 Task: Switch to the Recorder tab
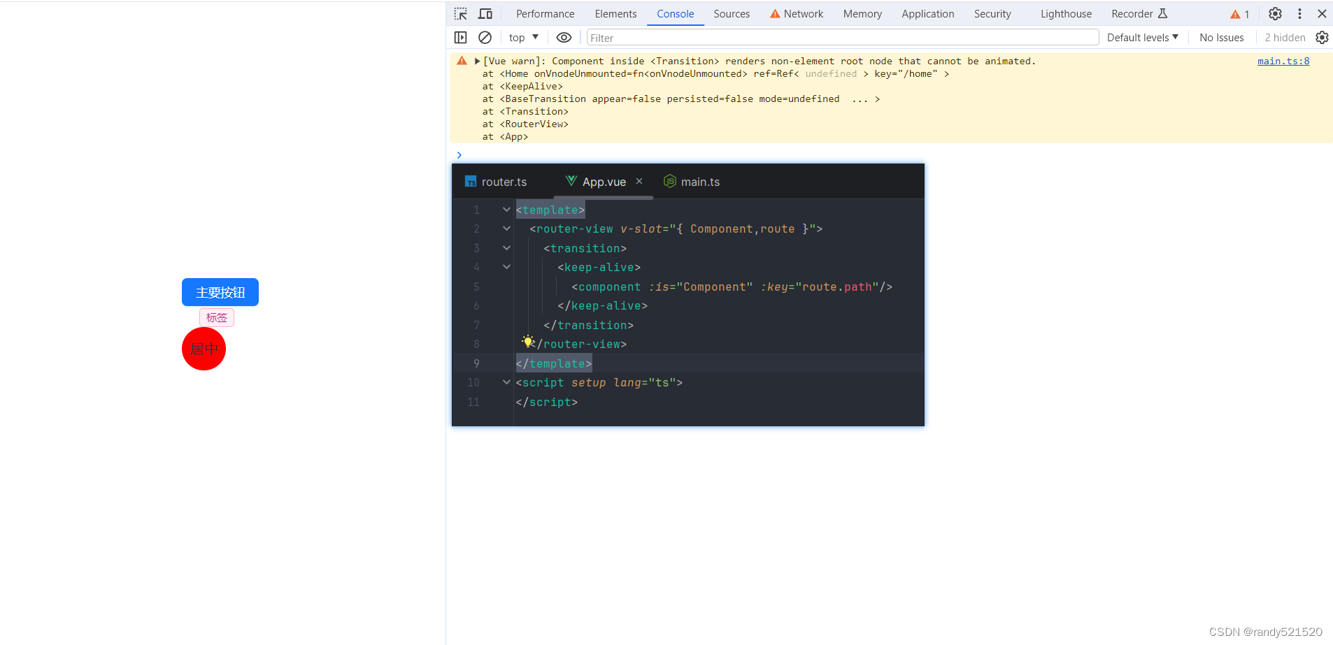coord(1139,14)
